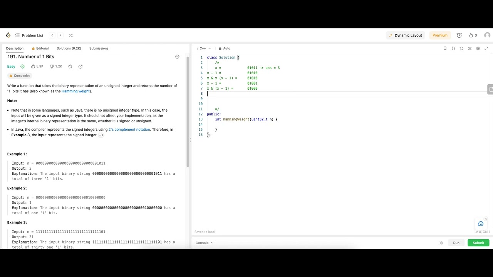Like the problem with thumbs up
493x277 pixels.
click(x=37, y=67)
